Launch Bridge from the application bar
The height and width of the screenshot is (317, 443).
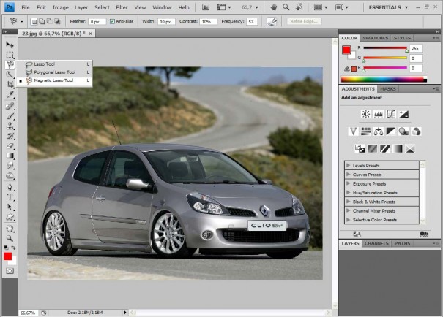(x=206, y=7)
